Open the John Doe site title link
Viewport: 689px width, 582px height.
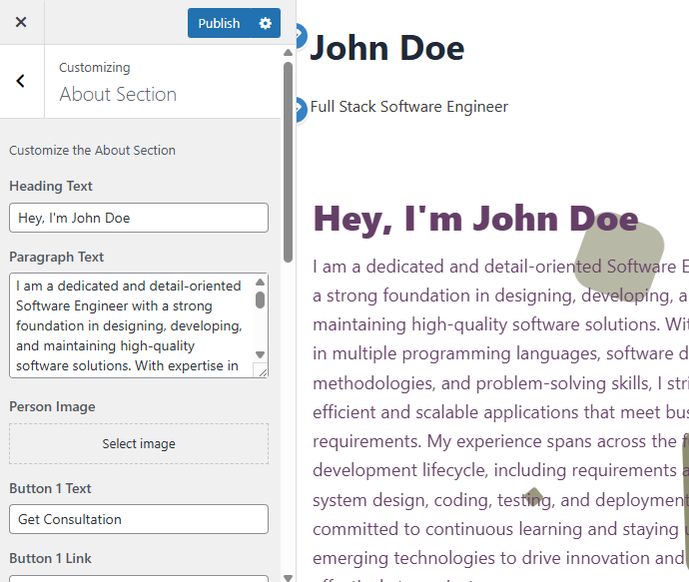[x=387, y=48]
